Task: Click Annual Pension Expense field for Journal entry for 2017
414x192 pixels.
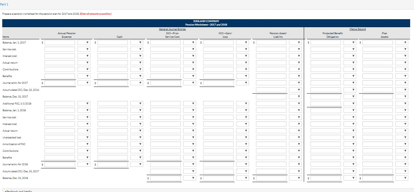Action: tap(60, 83)
